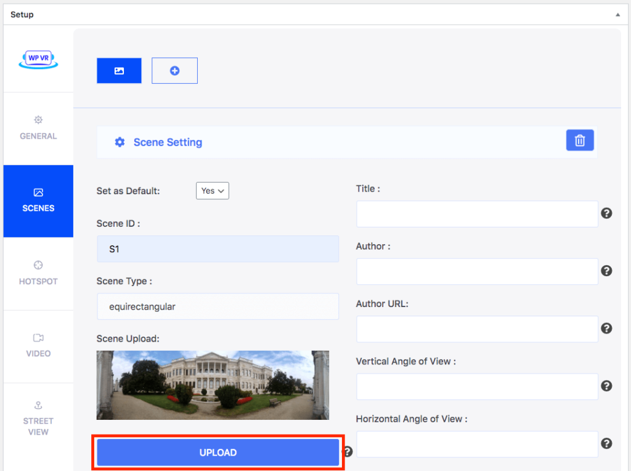This screenshot has height=471, width=631.
Task: Switch to the Scenes tab
Action: pyautogui.click(x=38, y=201)
